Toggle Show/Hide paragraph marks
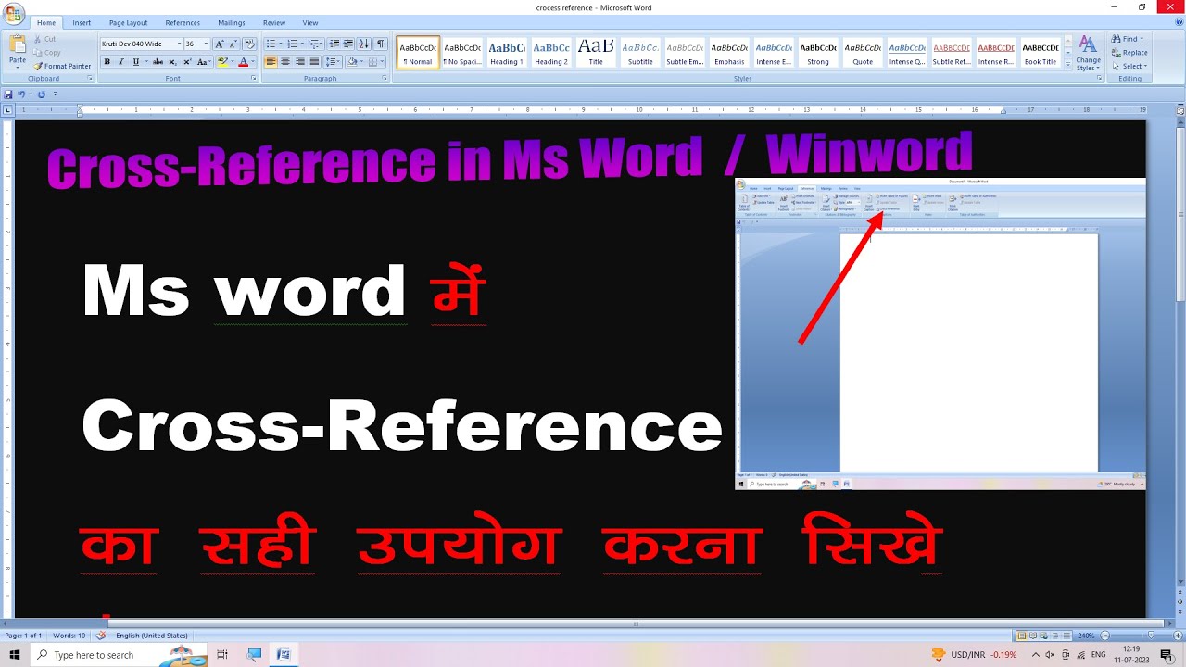Viewport: 1186px width, 667px height. coord(380,44)
